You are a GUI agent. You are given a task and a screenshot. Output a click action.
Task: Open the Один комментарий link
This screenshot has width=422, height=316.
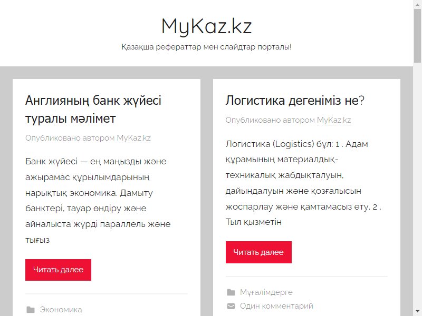coord(276,306)
